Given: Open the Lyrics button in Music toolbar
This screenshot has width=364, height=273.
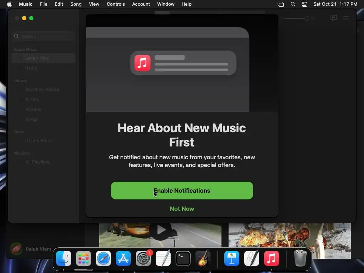Looking at the screenshot, I should click(x=333, y=18).
